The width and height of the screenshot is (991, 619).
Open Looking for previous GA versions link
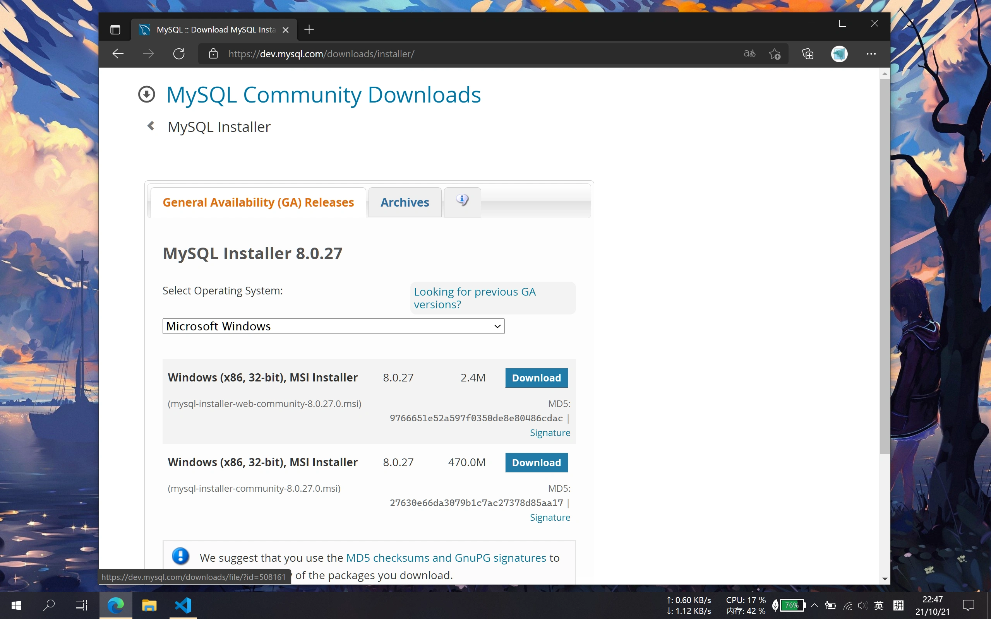click(x=475, y=298)
